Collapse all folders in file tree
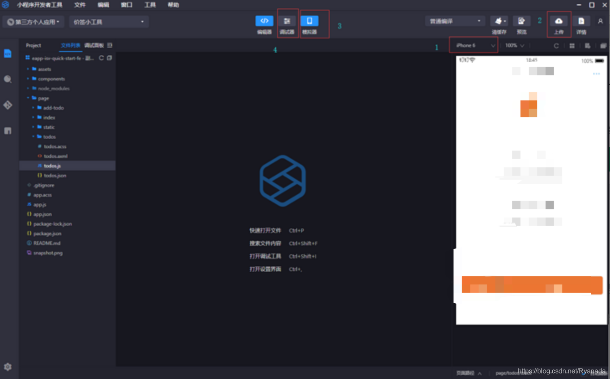This screenshot has width=610, height=379. 109,58
